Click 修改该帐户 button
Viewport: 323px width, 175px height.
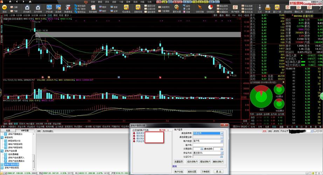192,162
